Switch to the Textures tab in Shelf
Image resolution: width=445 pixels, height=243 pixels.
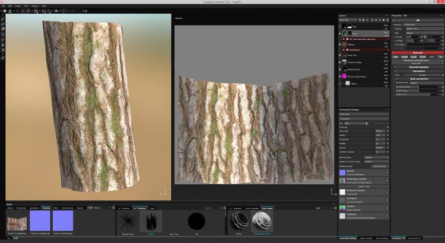(x=46, y=208)
